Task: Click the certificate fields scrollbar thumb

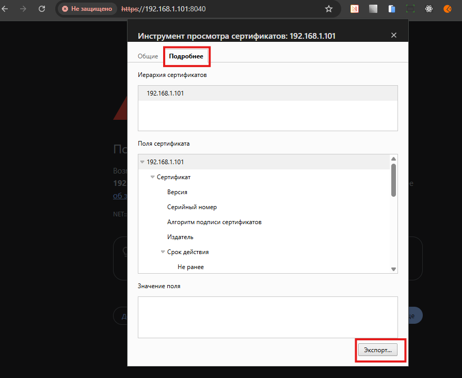Action: point(393,180)
